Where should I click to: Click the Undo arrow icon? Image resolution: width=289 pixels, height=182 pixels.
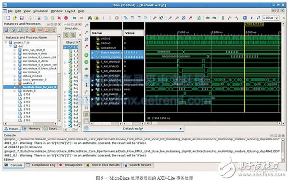click(x=74, y=18)
